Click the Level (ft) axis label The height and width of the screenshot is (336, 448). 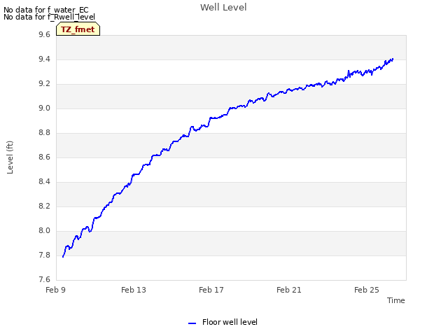click(10, 157)
